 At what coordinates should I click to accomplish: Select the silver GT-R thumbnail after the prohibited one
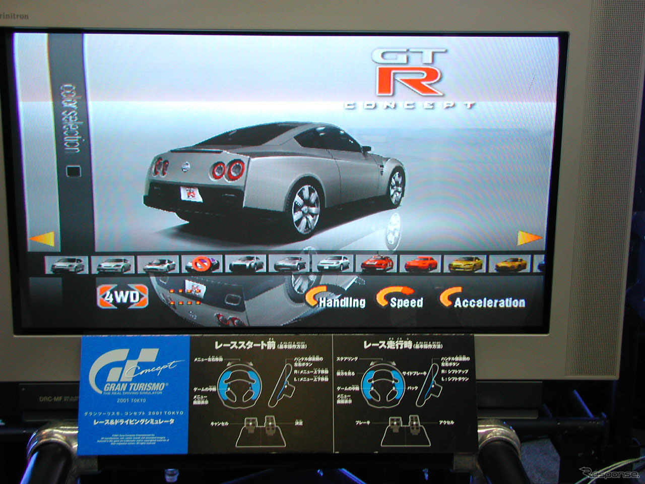245,264
